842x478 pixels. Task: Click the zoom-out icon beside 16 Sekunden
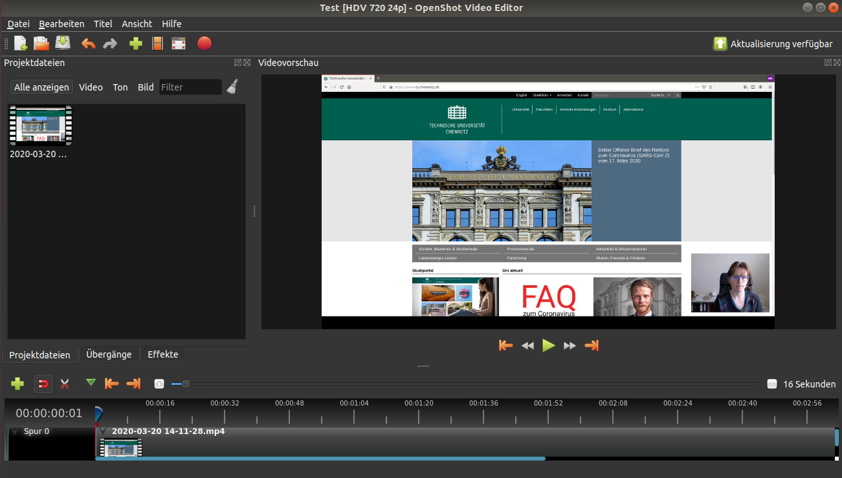click(771, 384)
